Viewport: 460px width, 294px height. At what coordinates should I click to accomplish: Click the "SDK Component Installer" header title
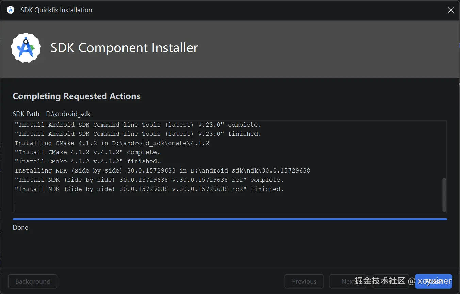coord(124,48)
